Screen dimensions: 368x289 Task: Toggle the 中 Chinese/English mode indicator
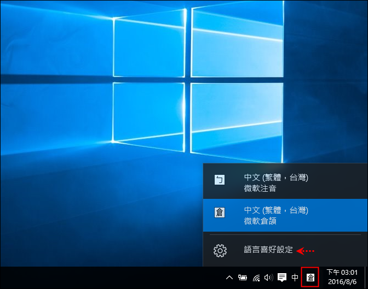point(295,278)
